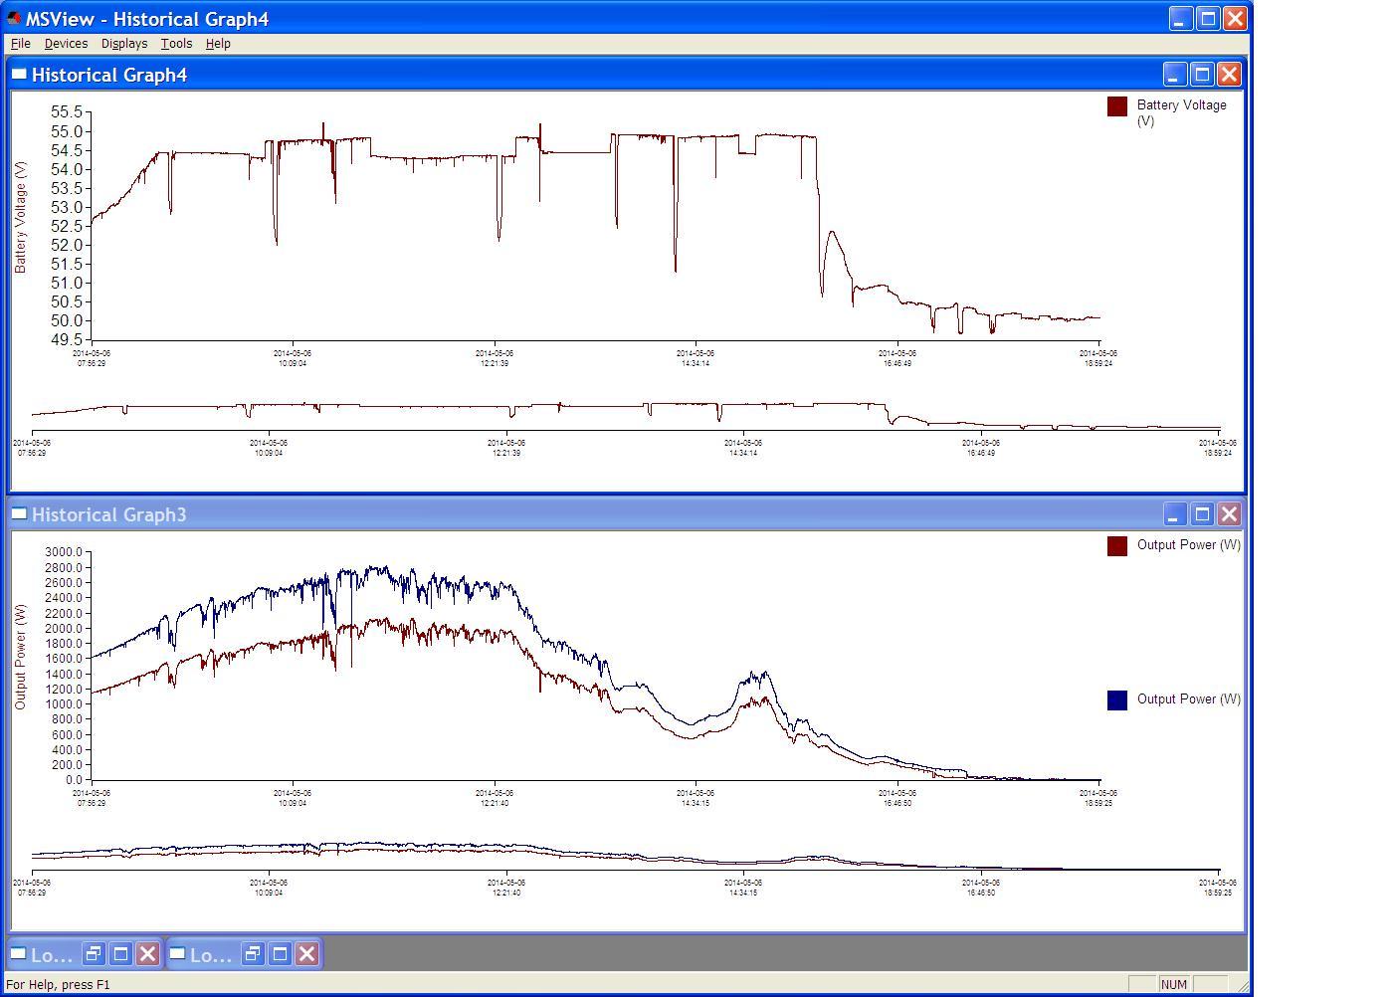Image resolution: width=1393 pixels, height=997 pixels.
Task: Click the Historical Graph3 window system icon
Action: (x=19, y=513)
